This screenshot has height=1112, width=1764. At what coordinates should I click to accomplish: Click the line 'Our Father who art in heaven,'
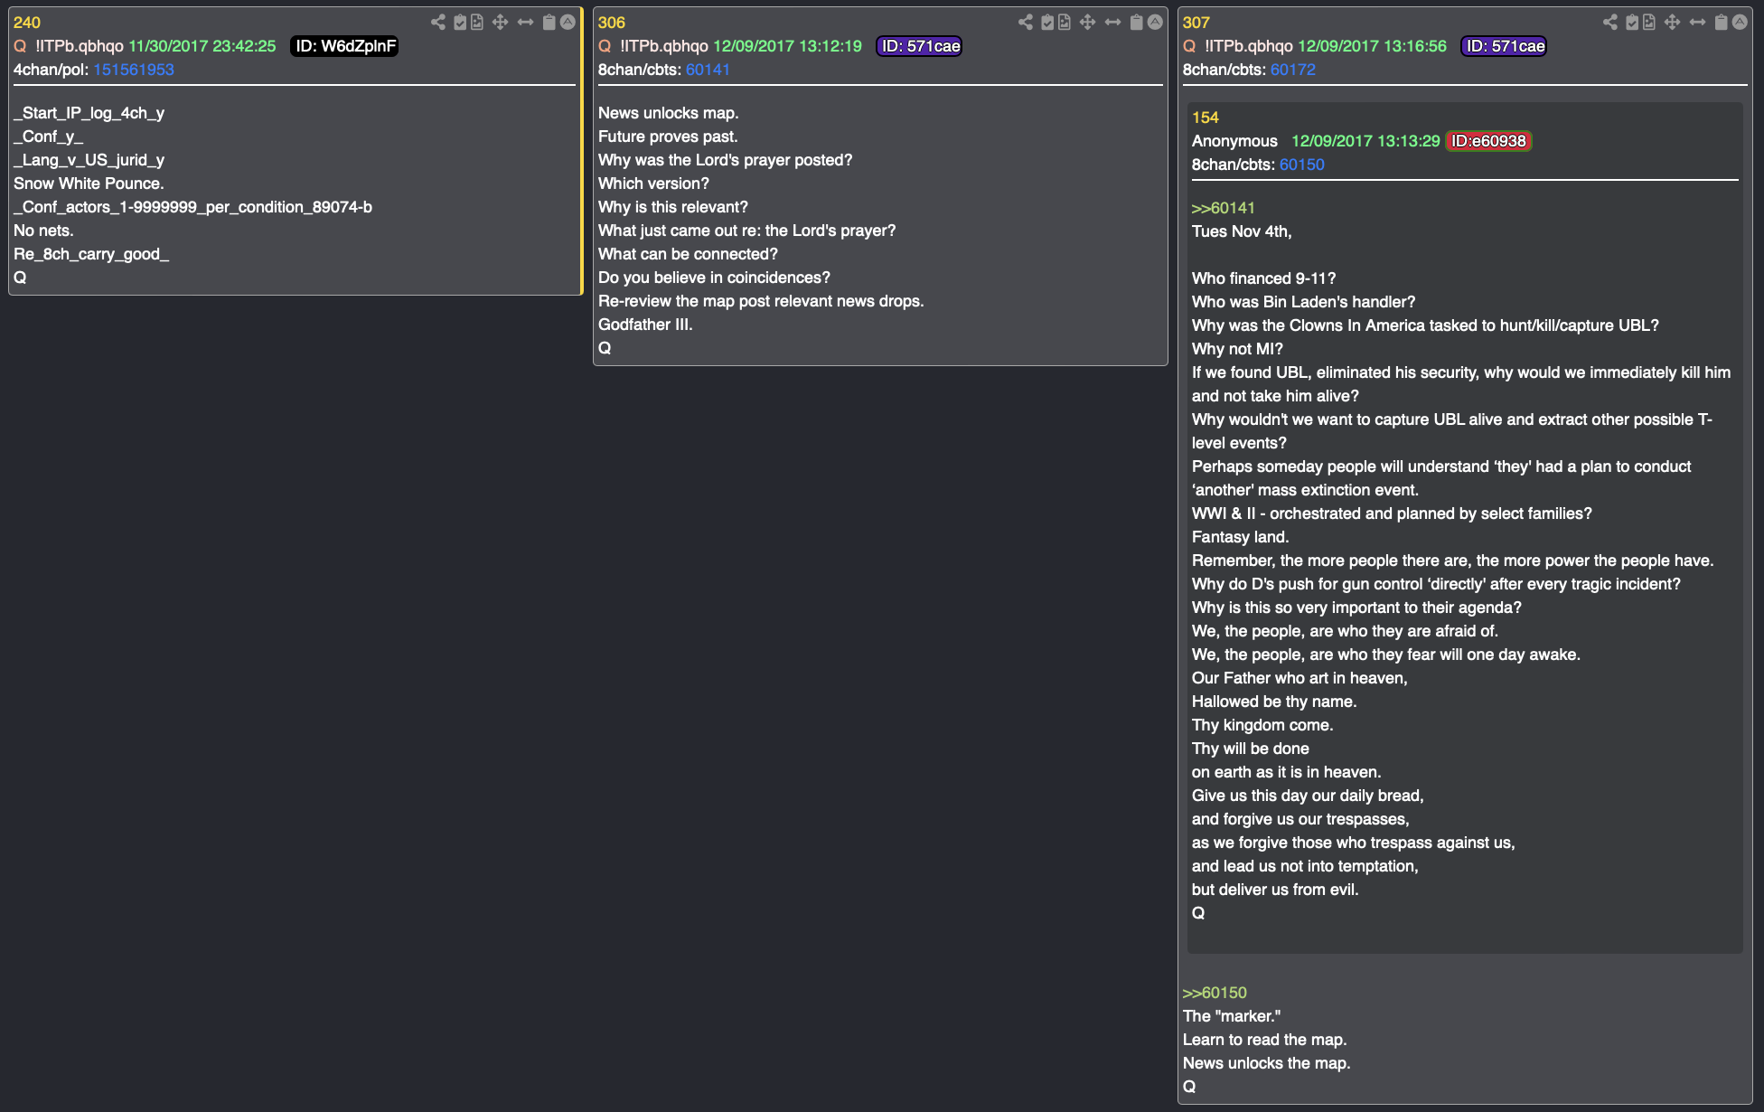(1300, 678)
